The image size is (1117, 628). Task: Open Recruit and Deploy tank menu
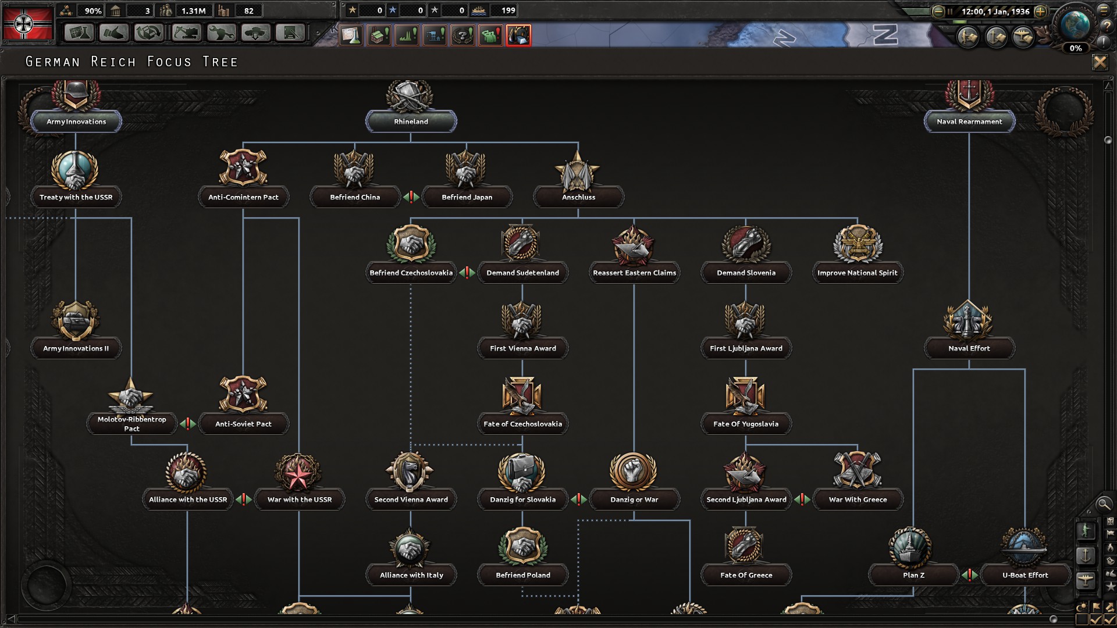[256, 33]
